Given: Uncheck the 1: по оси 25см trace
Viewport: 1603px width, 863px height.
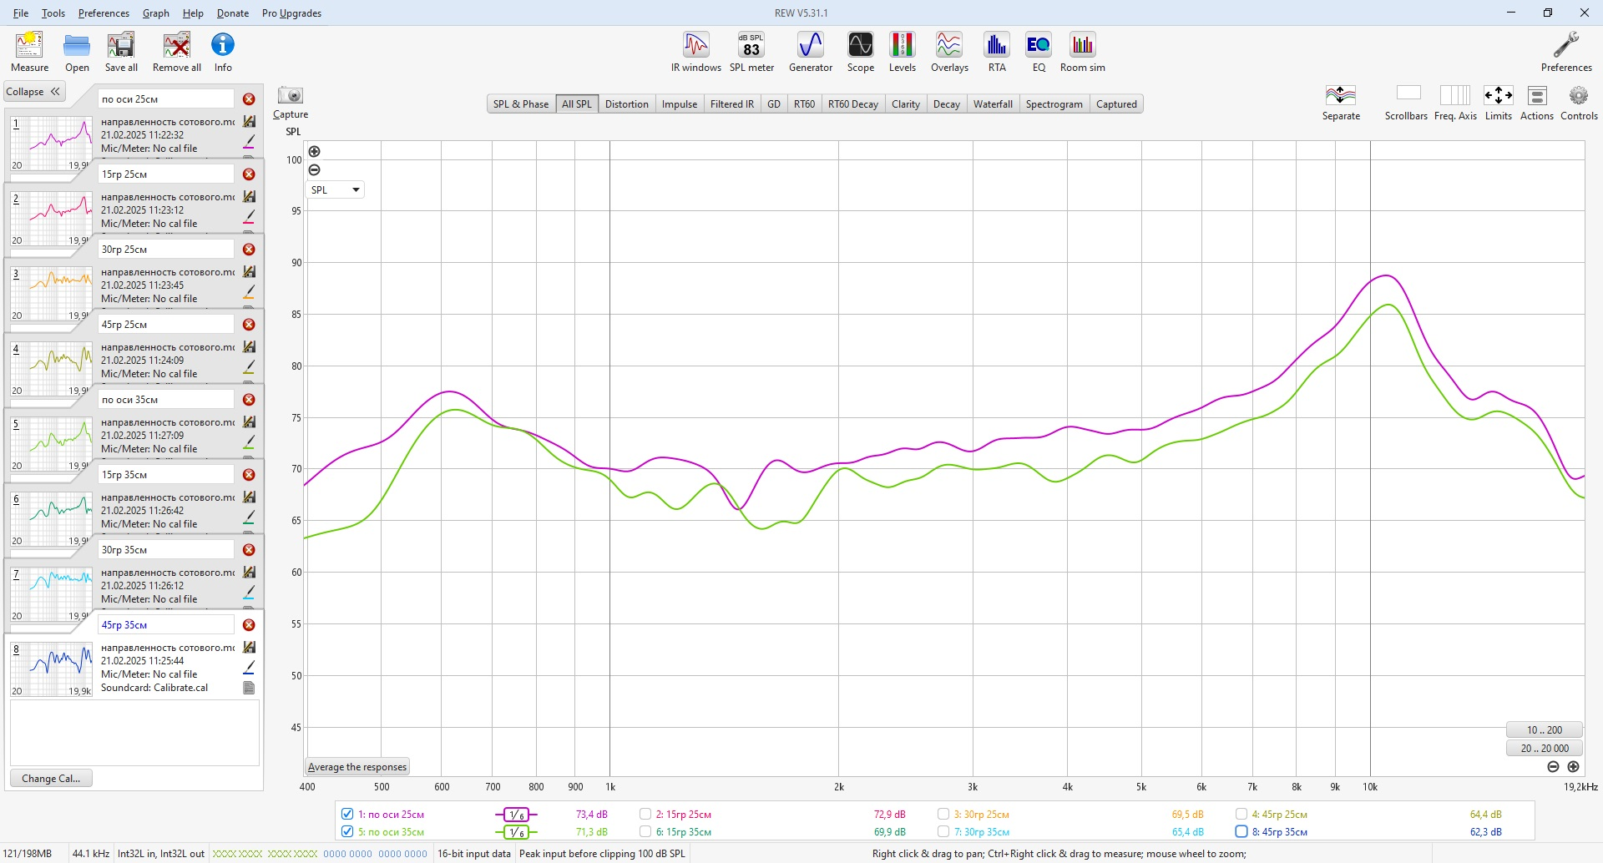Looking at the screenshot, I should click(347, 814).
